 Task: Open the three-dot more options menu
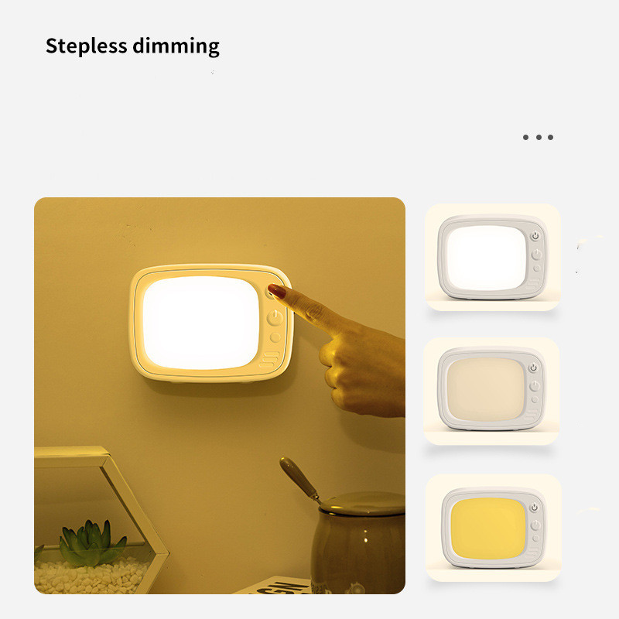pyautogui.click(x=538, y=138)
